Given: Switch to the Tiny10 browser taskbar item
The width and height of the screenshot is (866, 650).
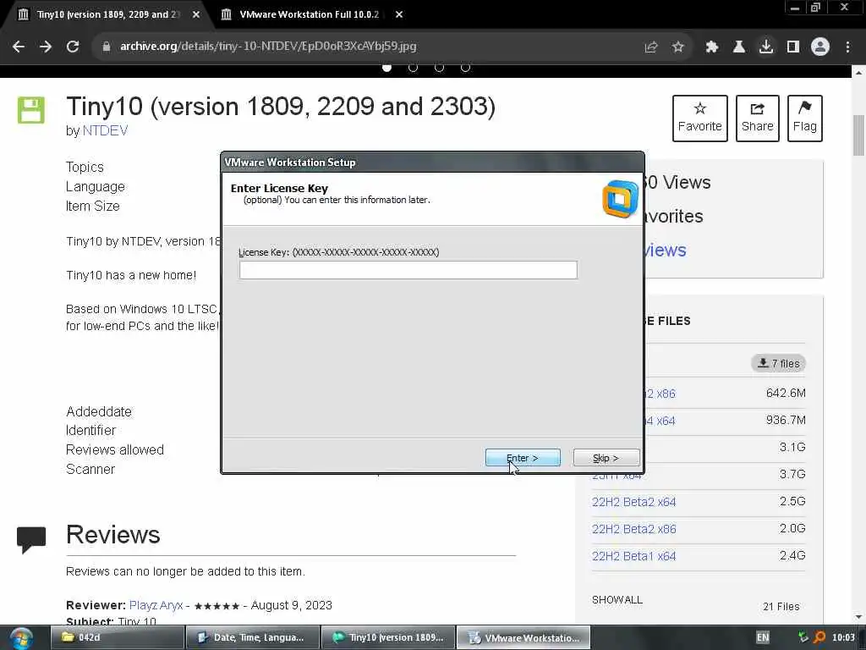Looking at the screenshot, I should pyautogui.click(x=388, y=637).
